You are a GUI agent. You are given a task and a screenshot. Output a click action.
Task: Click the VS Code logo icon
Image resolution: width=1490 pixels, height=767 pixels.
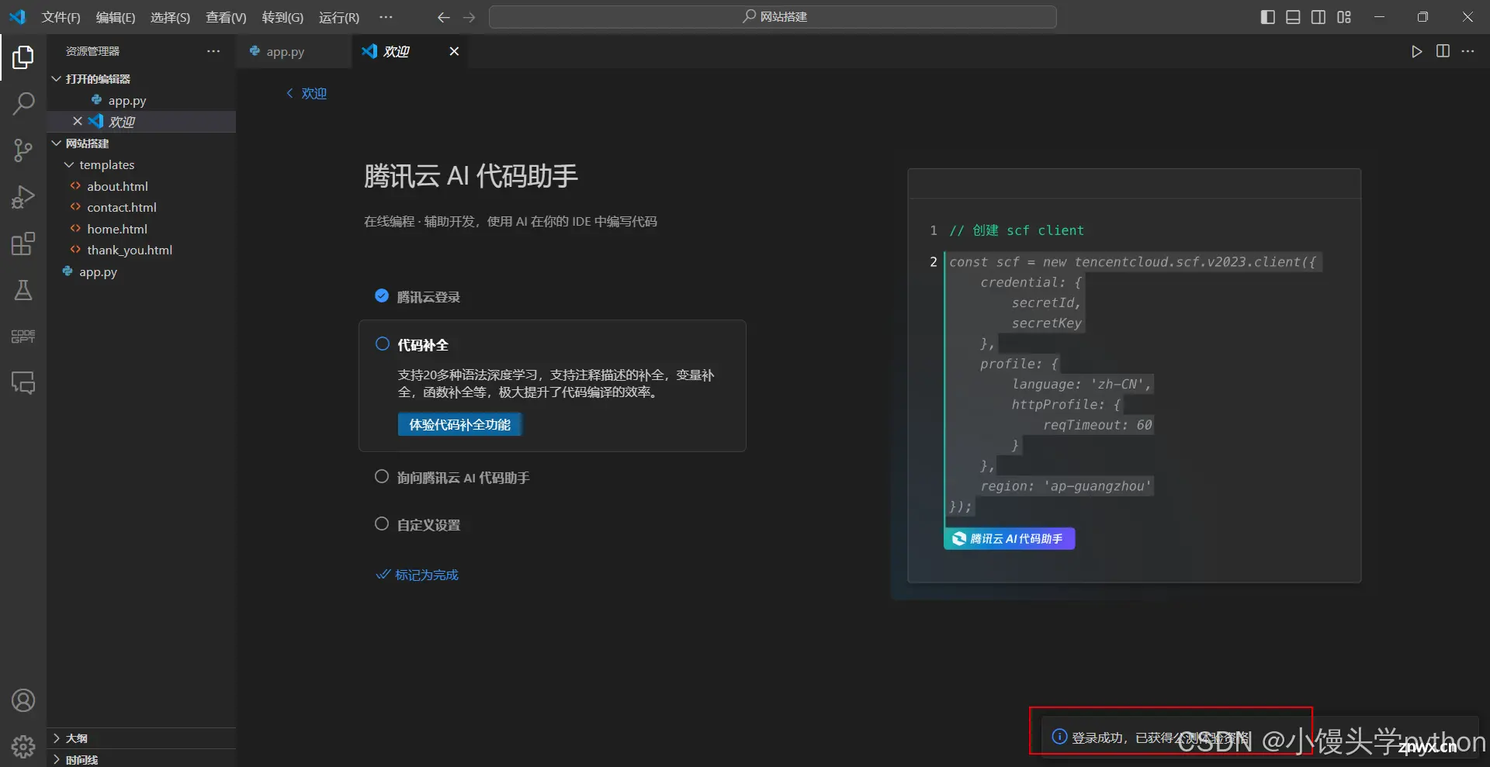[17, 16]
